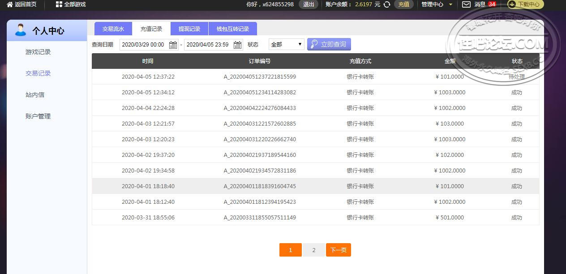Click 成功 status in the 18:12:40 row
The height and width of the screenshot is (274, 566).
point(517,202)
